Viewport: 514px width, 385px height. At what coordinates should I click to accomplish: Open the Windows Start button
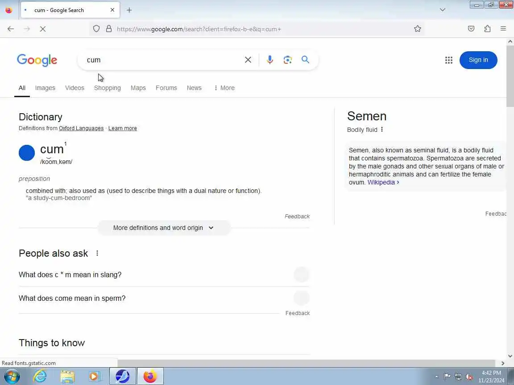pyautogui.click(x=12, y=376)
